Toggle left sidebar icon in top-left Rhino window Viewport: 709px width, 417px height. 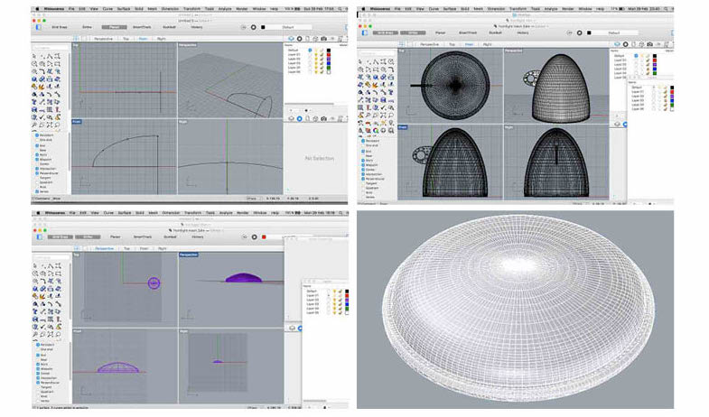(38, 27)
